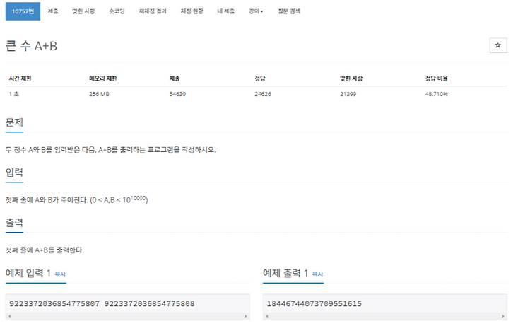Click the 큰 수 A+B title
The height and width of the screenshot is (326, 530).
[31, 46]
